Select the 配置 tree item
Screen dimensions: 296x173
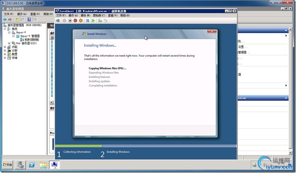pyautogui.click(x=14, y=54)
